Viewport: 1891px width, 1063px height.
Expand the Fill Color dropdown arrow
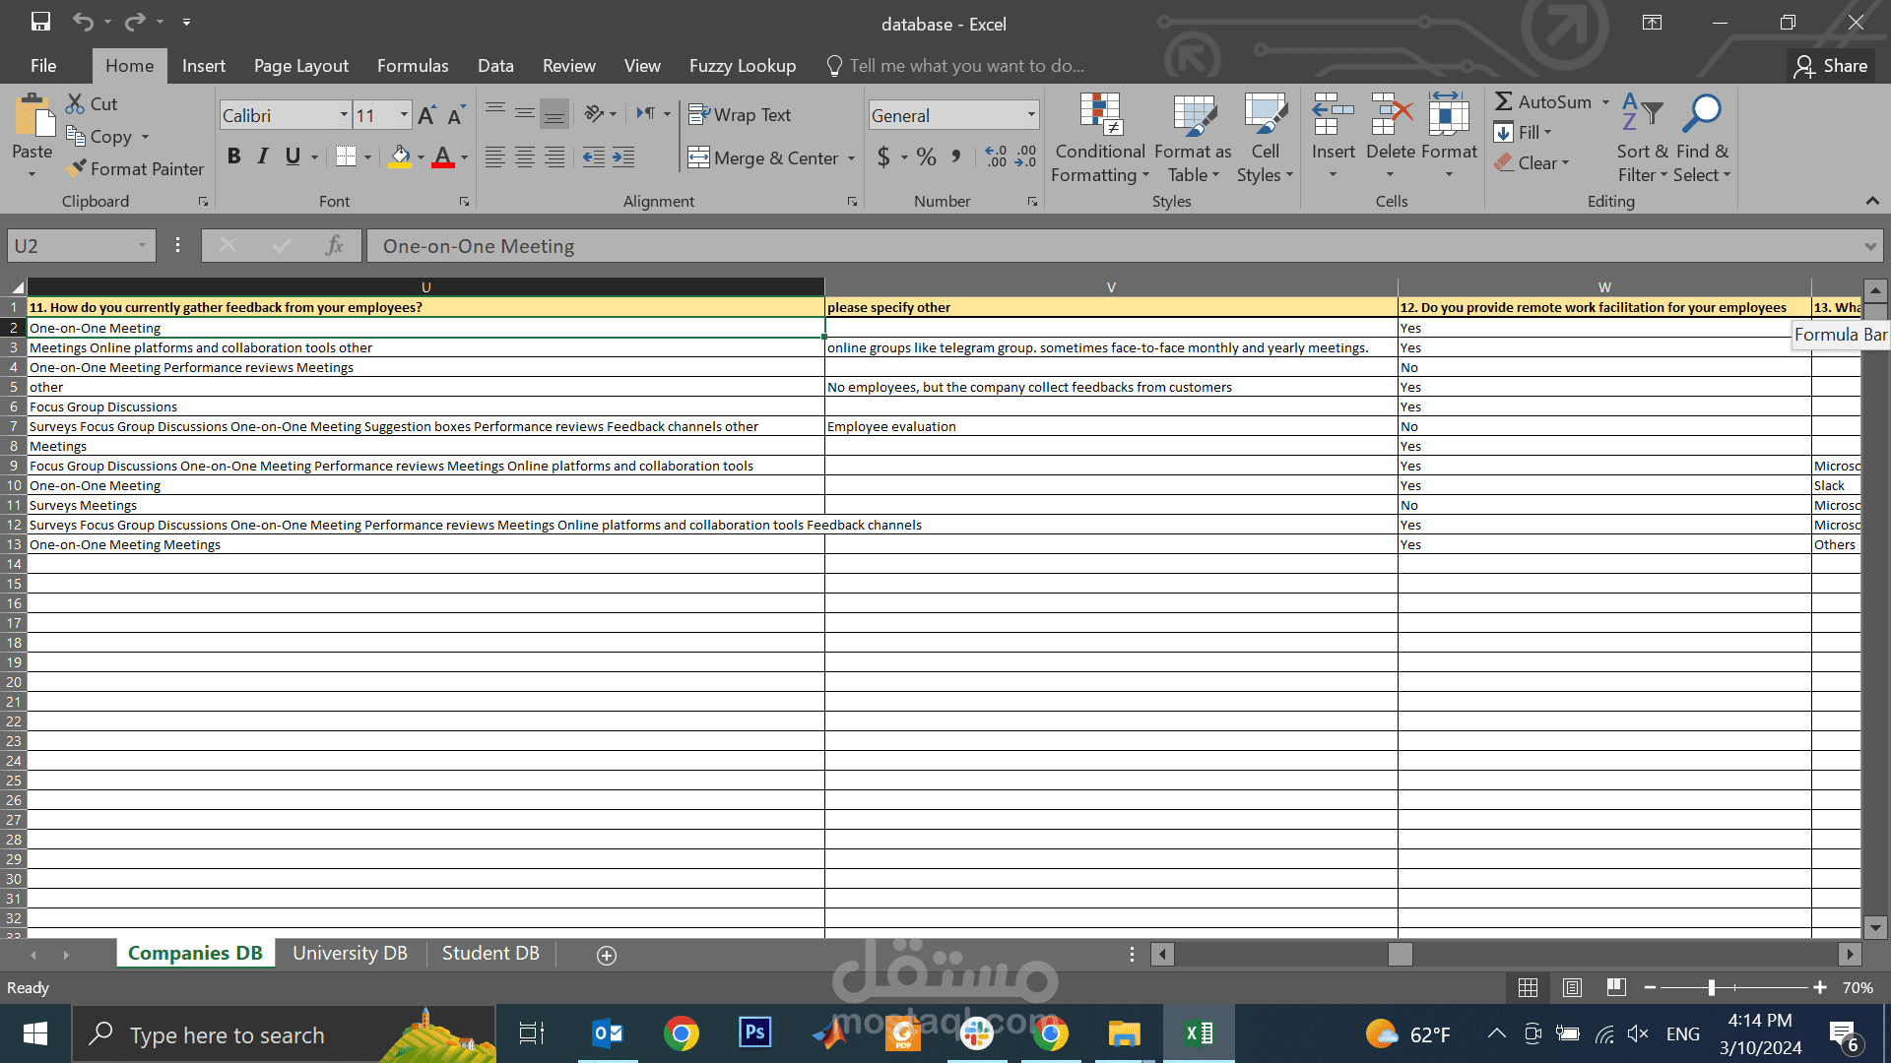[x=421, y=157]
